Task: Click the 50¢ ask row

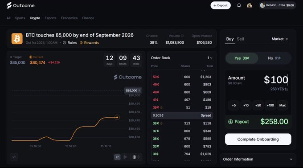Action: pos(182,77)
